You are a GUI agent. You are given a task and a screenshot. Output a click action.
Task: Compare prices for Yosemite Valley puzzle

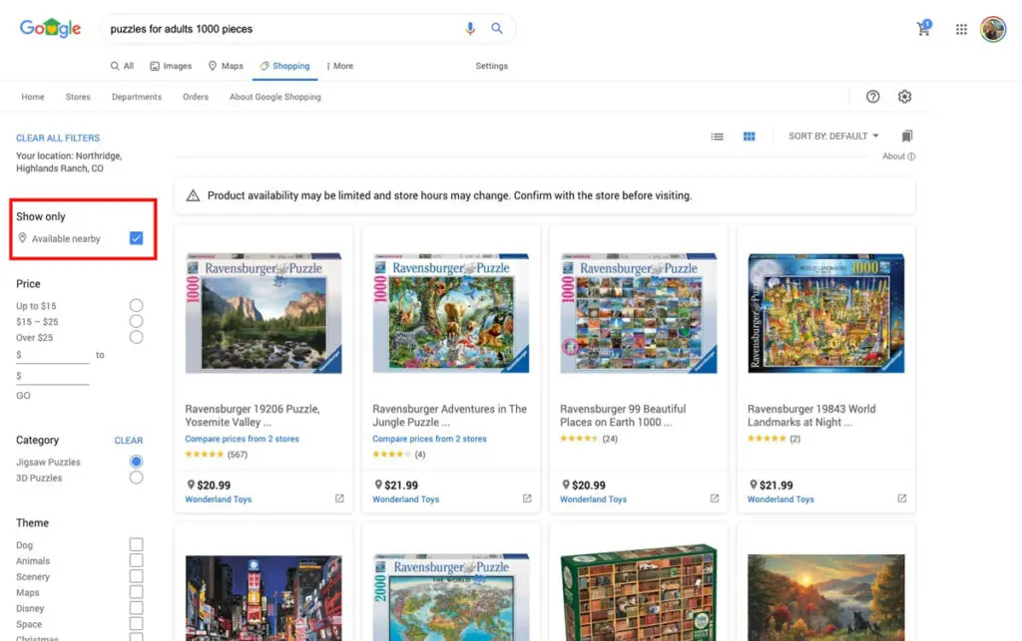(x=242, y=440)
